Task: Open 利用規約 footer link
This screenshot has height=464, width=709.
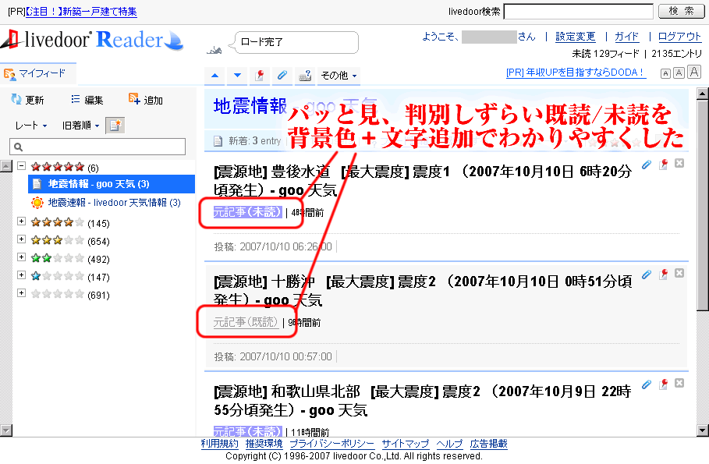Action: 220,444
